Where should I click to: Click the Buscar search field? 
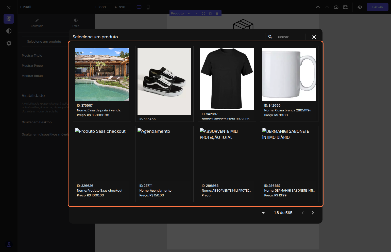click(289, 37)
